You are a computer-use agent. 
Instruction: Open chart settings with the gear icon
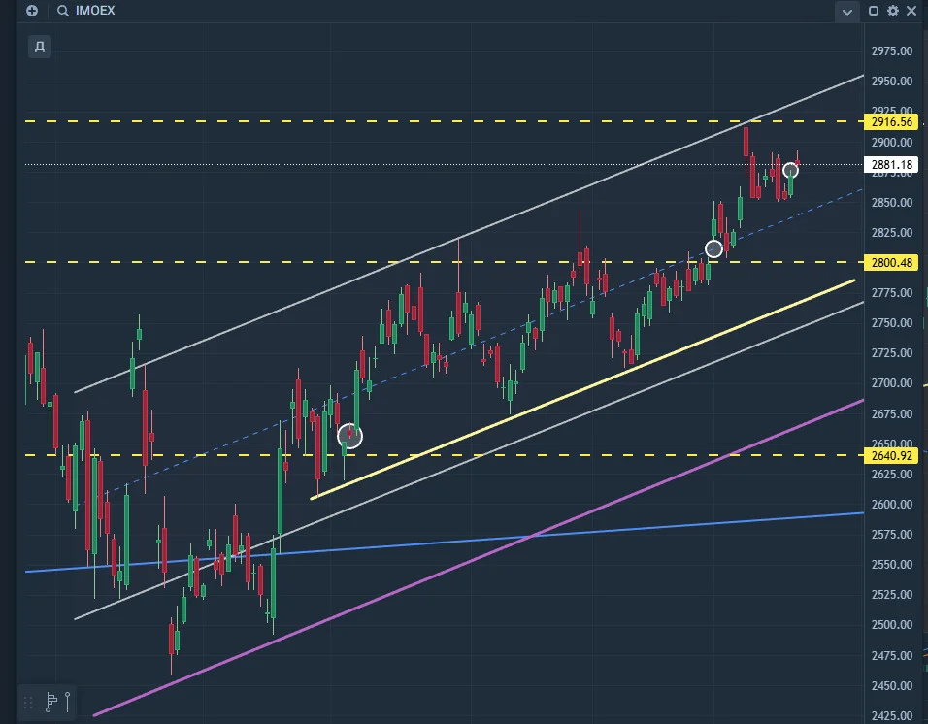[892, 11]
